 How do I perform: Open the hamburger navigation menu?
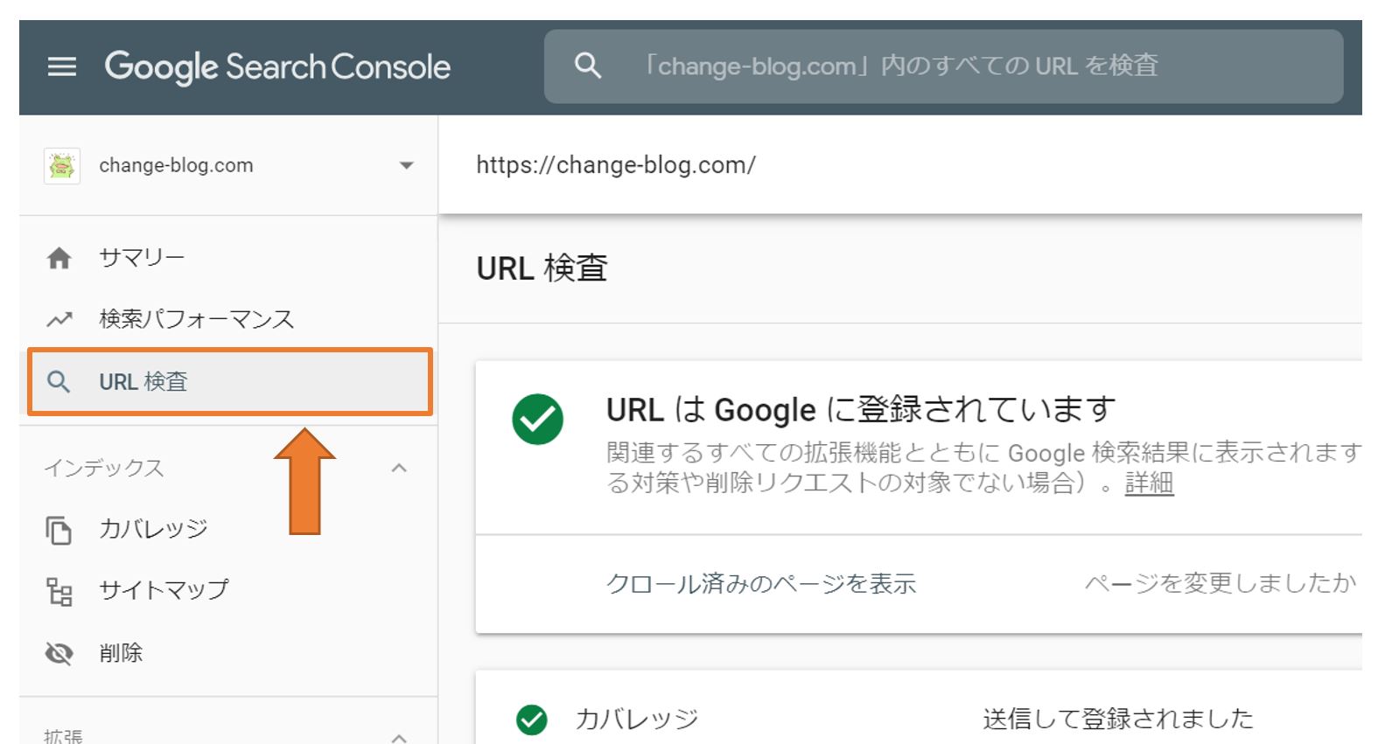61,66
